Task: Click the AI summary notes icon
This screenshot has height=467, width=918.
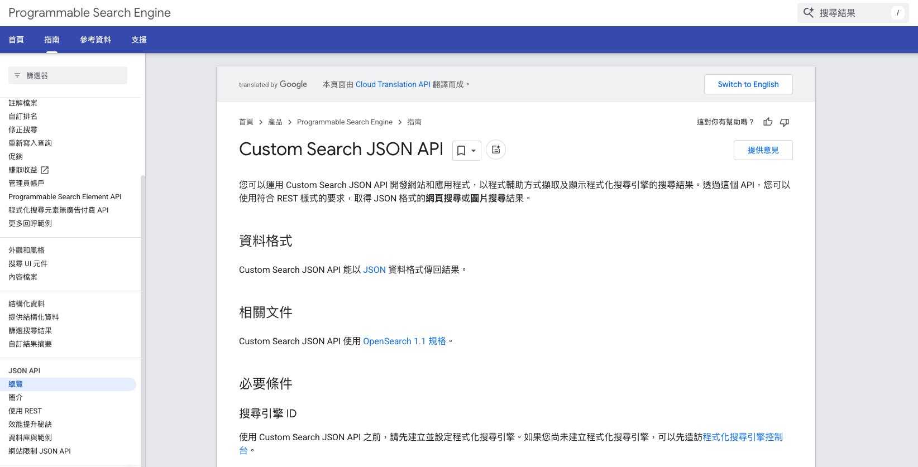Action: tap(496, 150)
